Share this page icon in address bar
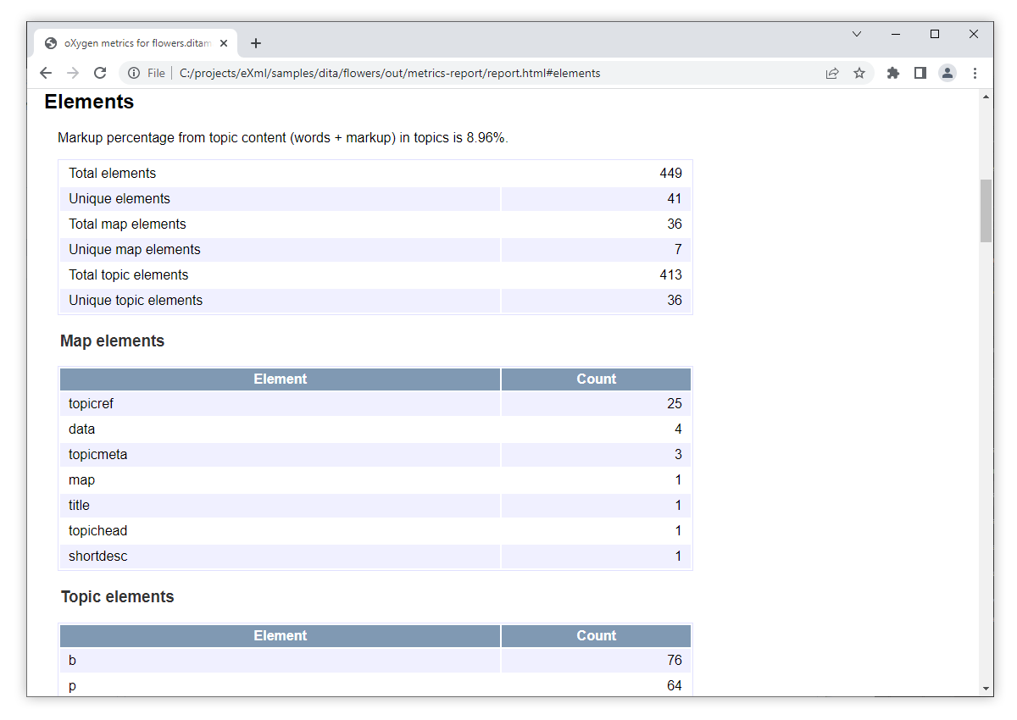Viewport: 1017px width, 720px height. (832, 73)
